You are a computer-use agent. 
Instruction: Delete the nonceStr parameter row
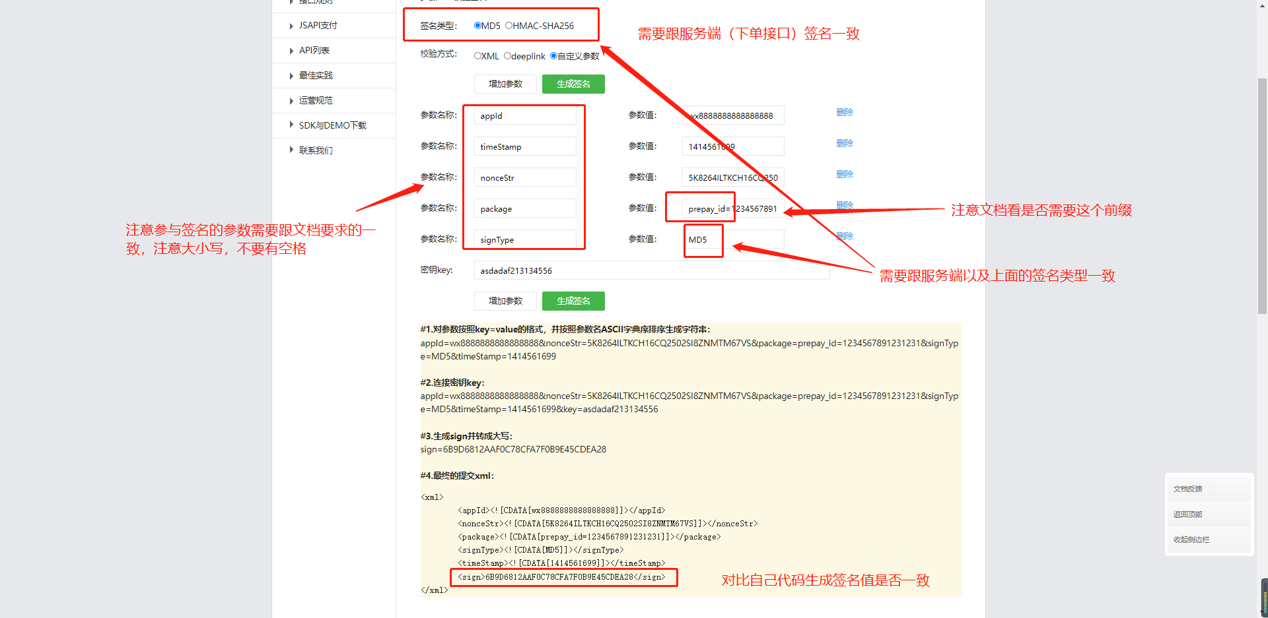pyautogui.click(x=845, y=174)
